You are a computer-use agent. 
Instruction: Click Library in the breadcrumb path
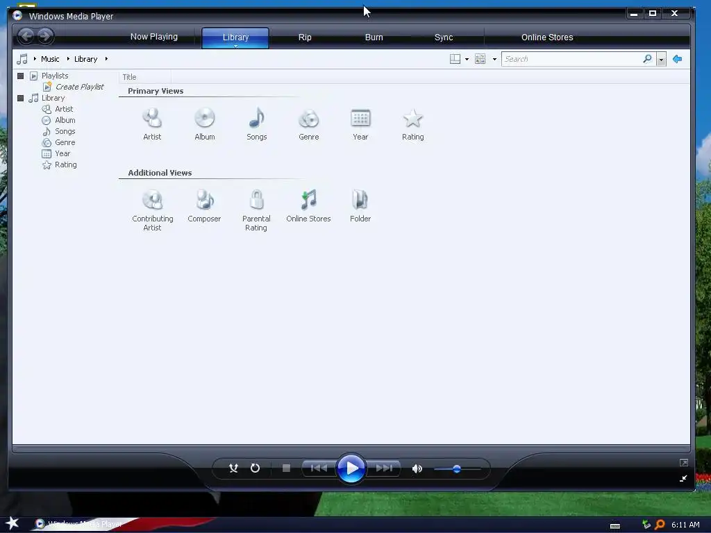85,59
